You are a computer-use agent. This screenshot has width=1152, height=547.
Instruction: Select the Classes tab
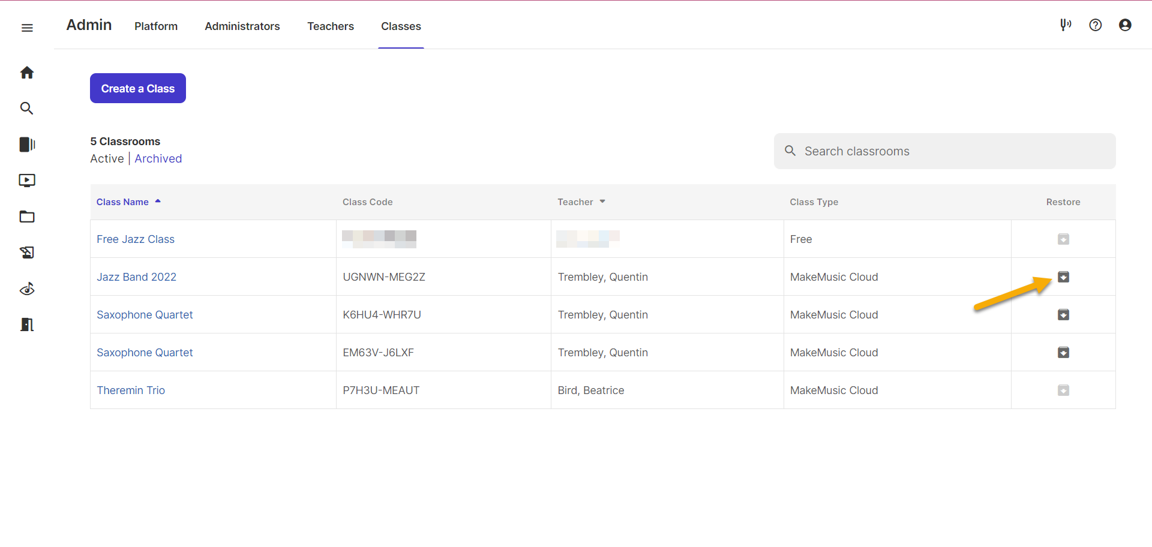tap(401, 26)
